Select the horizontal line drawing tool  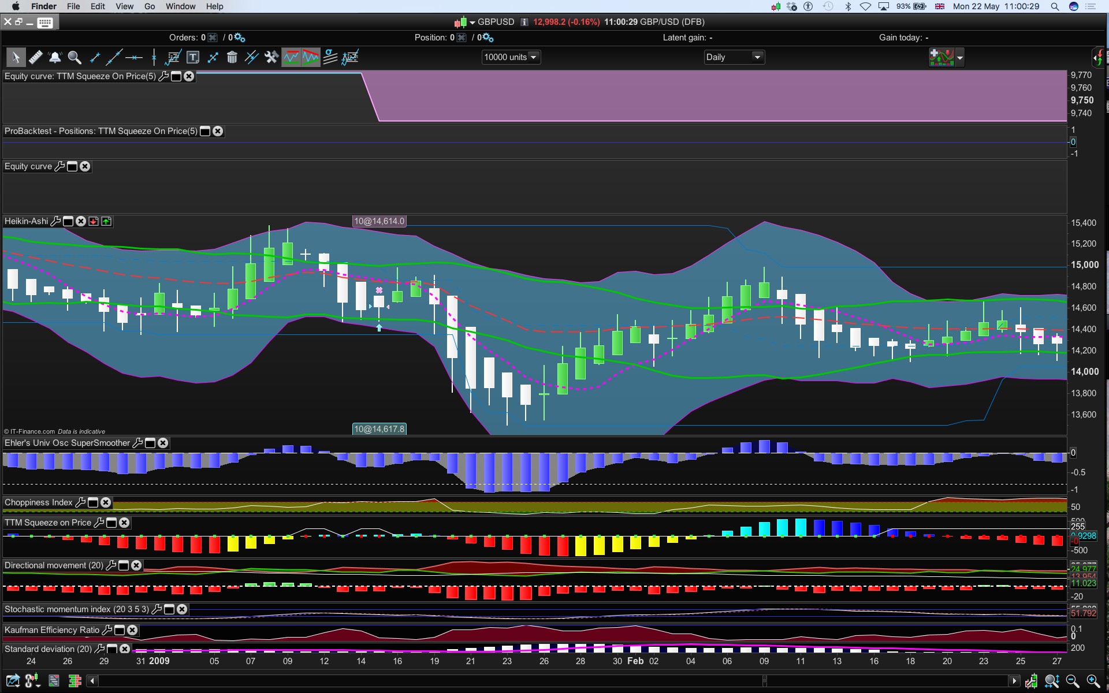pyautogui.click(x=134, y=57)
